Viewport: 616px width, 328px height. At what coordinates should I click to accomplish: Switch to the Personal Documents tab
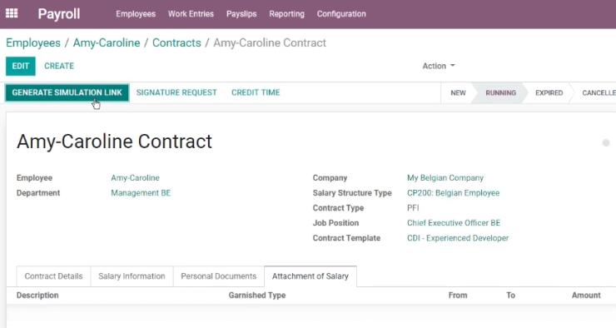[218, 276]
